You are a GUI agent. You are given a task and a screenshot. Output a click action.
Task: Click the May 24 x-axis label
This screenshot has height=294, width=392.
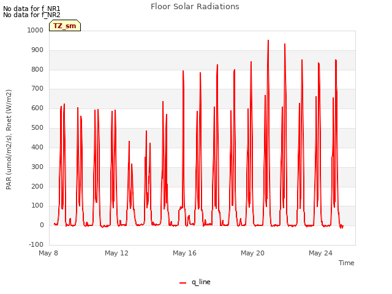click(320, 253)
